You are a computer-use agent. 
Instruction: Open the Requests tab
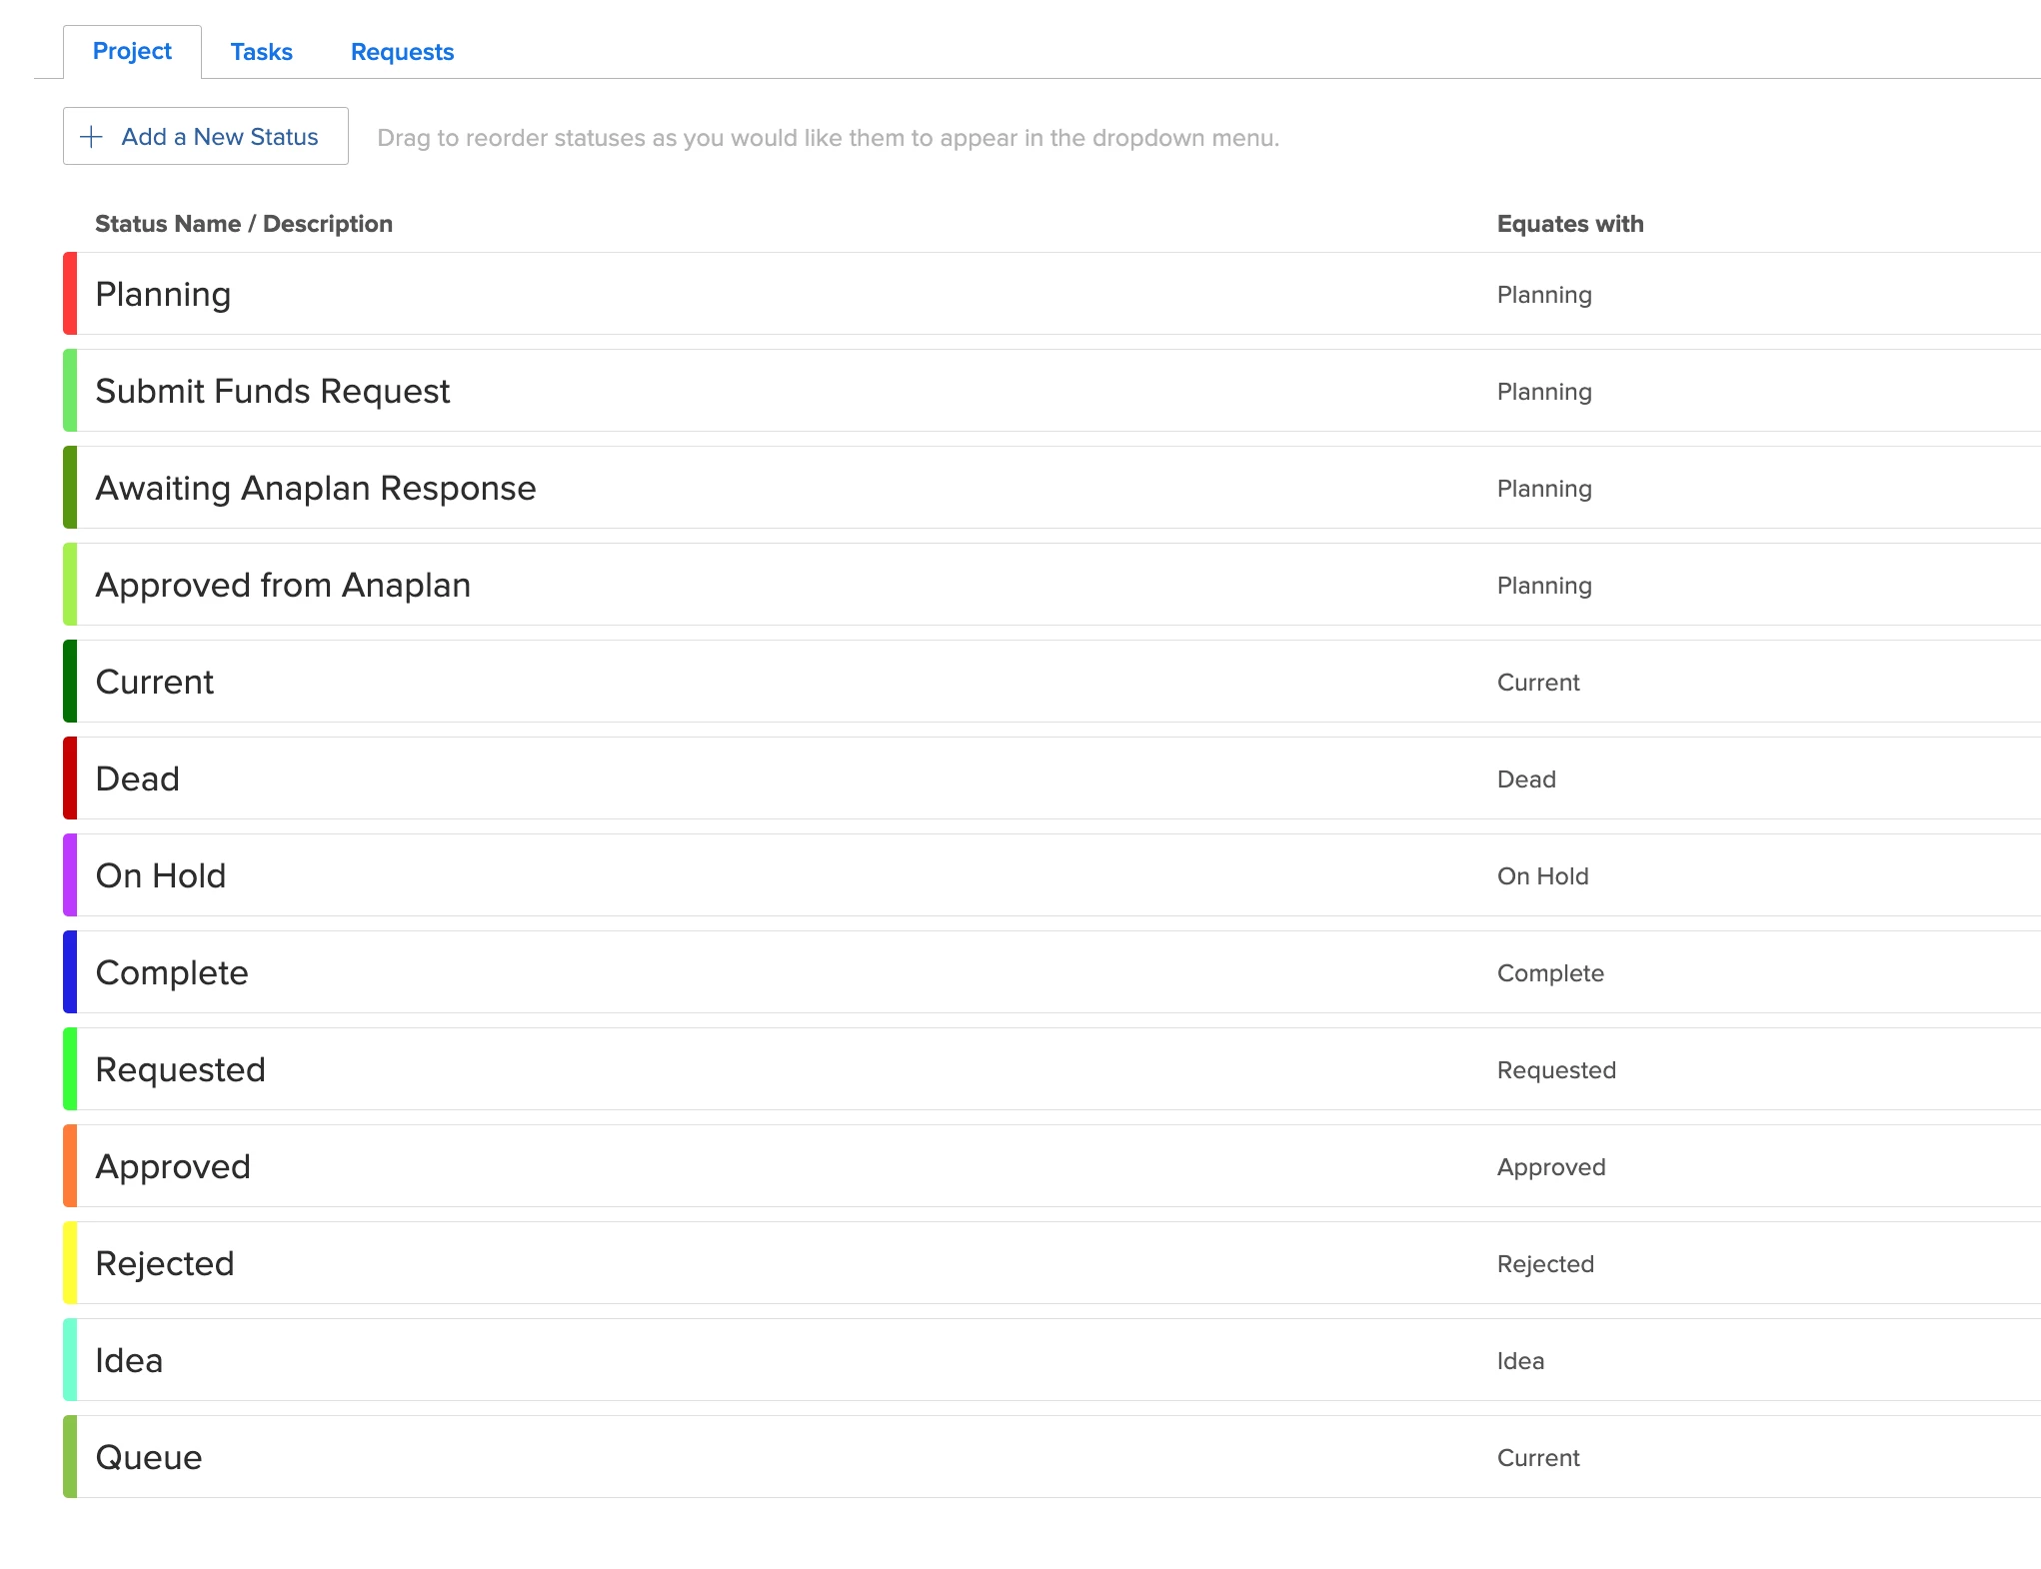[x=402, y=52]
